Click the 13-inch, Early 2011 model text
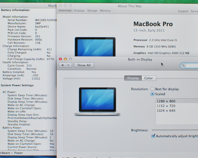Screen dimensions: 198x158 (149, 30)
